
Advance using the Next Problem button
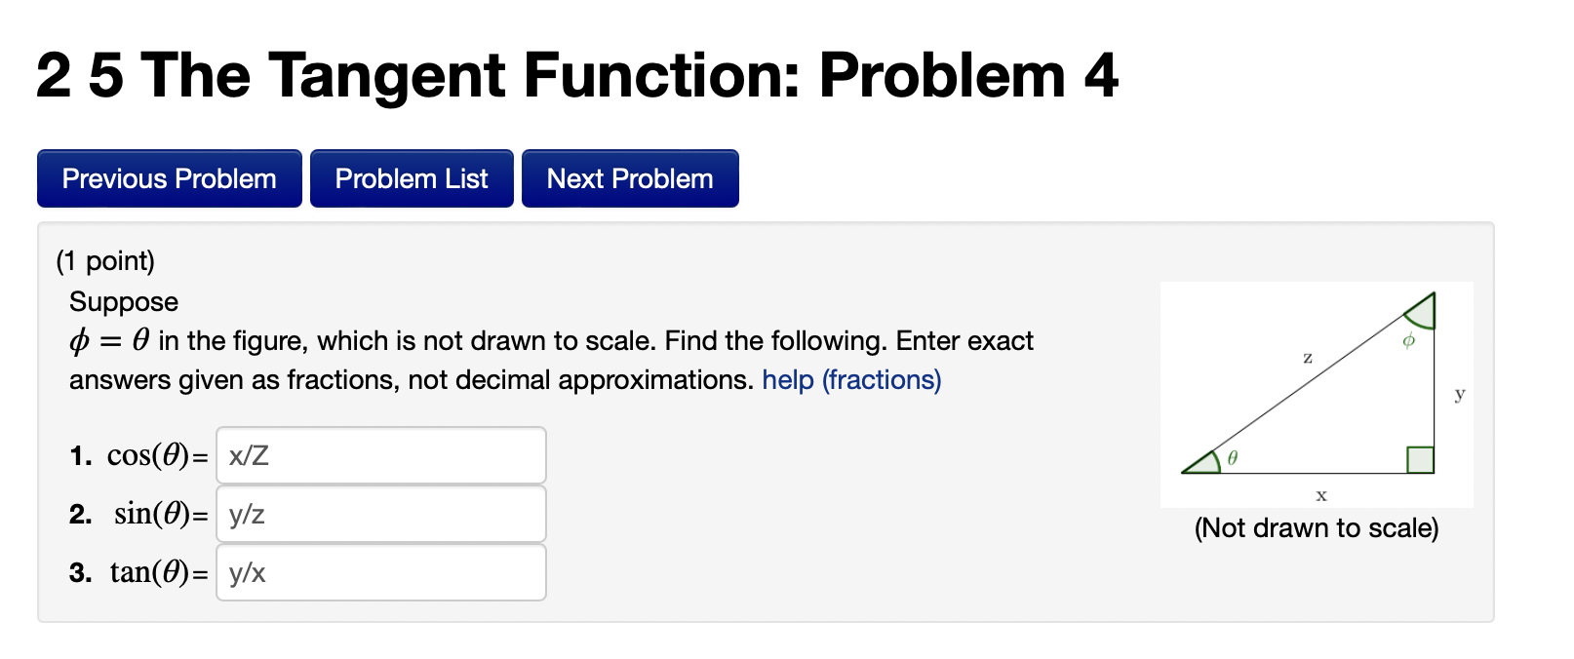pos(629,178)
